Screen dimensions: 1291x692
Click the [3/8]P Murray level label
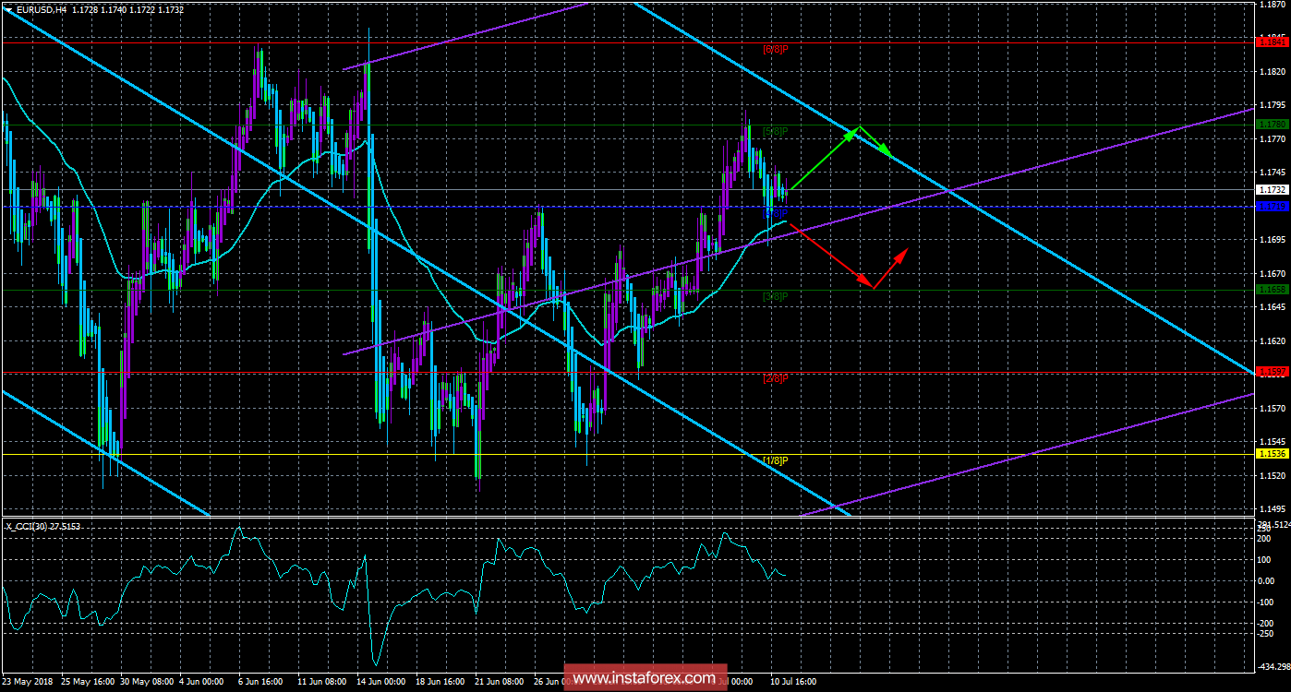coord(776,296)
